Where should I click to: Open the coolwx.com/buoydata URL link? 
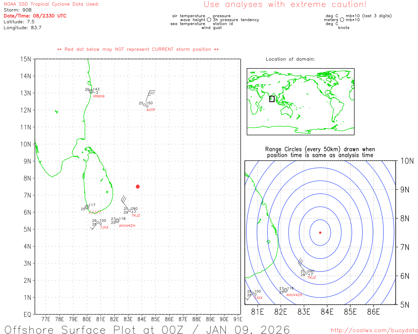point(374,330)
